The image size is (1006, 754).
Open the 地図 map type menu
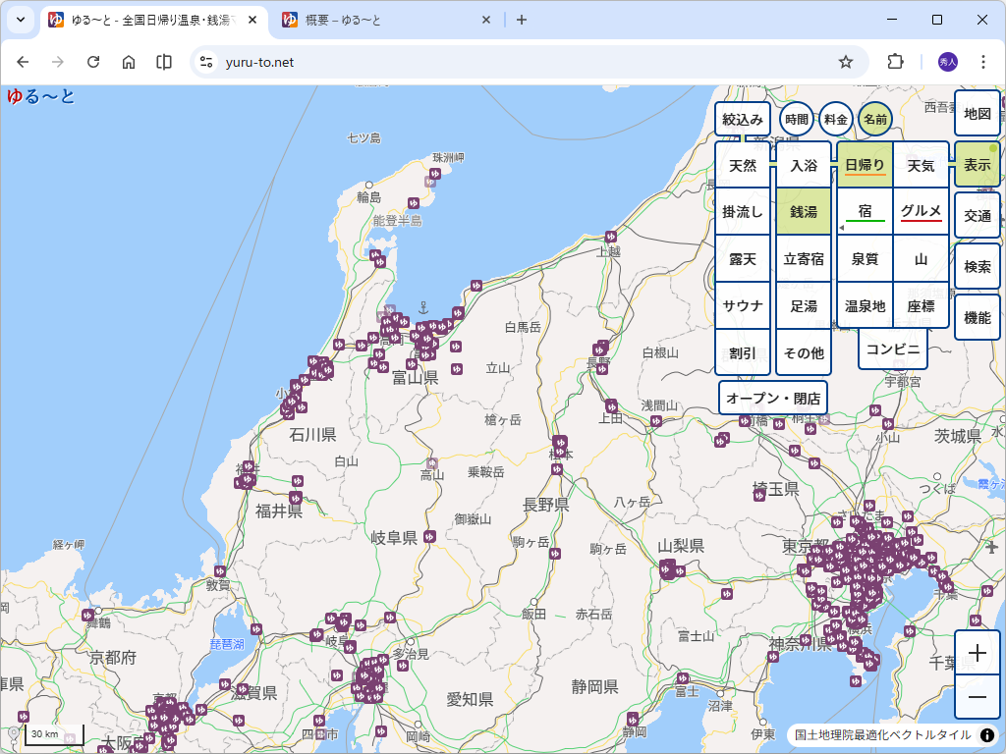(x=977, y=114)
